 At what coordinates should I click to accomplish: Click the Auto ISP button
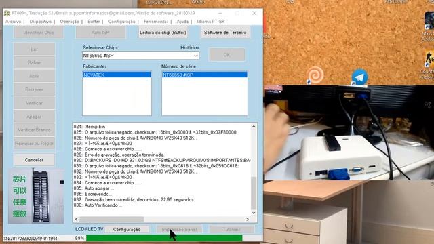100,33
